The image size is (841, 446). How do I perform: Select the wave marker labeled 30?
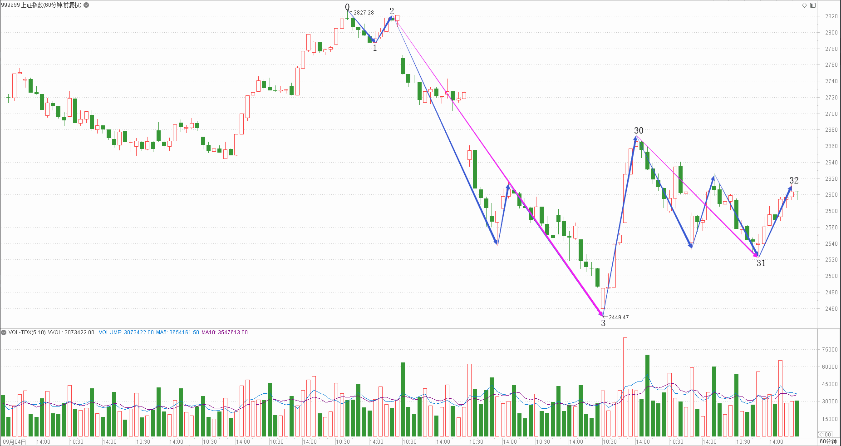[x=639, y=130]
